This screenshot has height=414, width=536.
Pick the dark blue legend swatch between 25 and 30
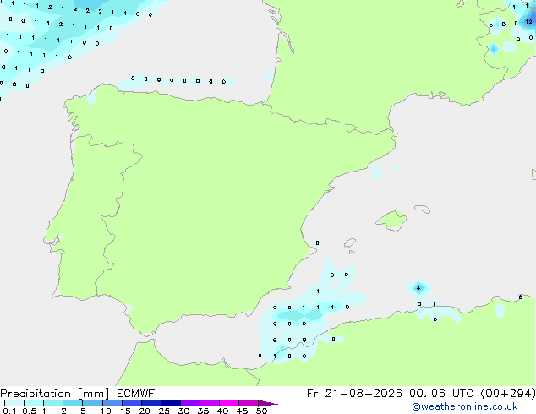tap(171, 403)
